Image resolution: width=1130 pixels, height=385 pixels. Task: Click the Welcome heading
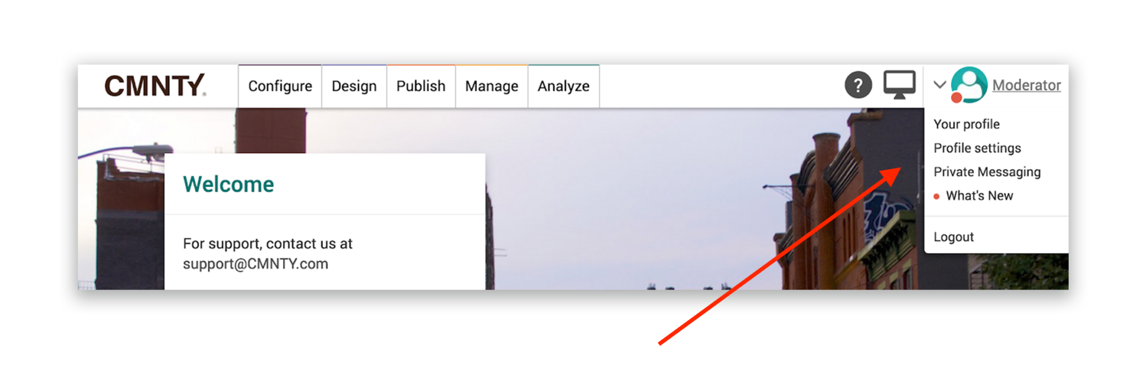(228, 185)
